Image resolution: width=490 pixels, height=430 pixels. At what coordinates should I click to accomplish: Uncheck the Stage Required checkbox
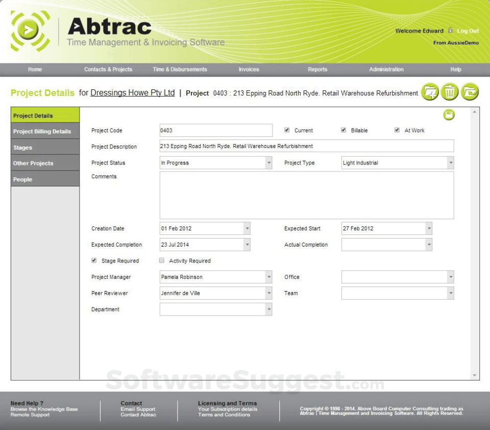click(94, 260)
